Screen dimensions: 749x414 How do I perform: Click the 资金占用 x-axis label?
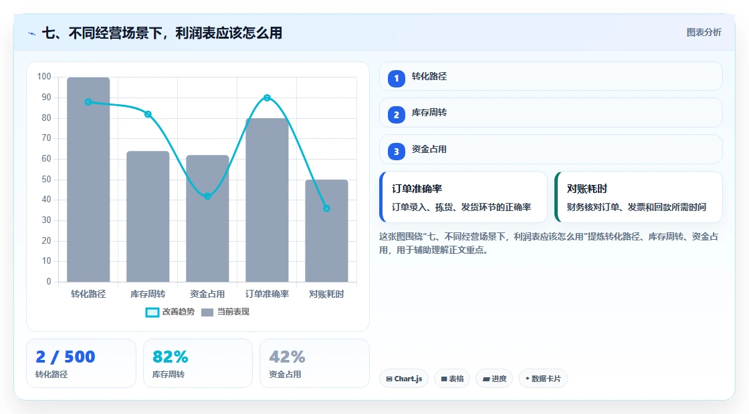tap(207, 294)
